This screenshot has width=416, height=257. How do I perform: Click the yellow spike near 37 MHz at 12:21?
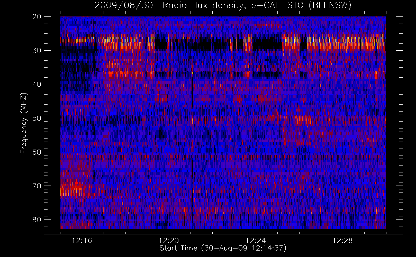pos(192,73)
